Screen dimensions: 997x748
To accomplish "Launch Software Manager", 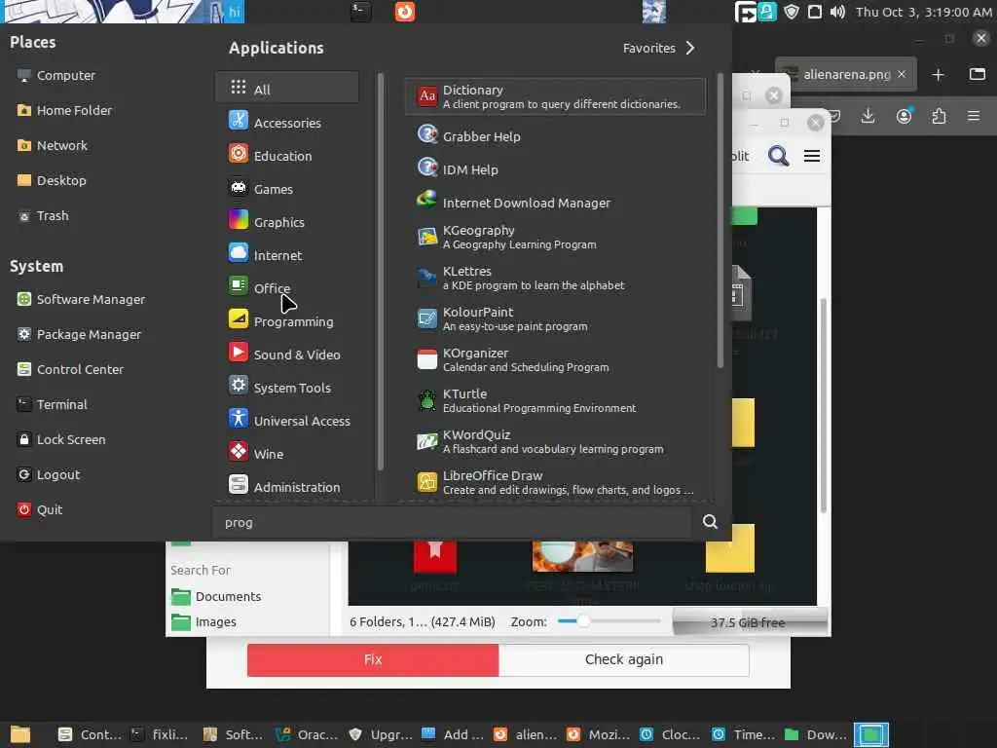I will coord(82,299).
